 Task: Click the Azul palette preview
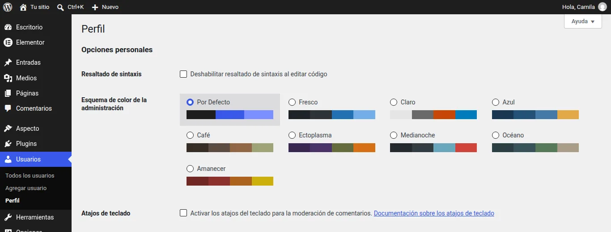pos(535,115)
